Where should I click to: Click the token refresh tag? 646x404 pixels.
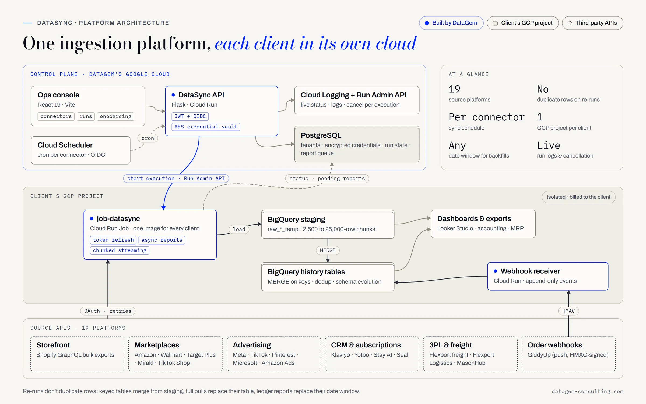pyautogui.click(x=113, y=240)
